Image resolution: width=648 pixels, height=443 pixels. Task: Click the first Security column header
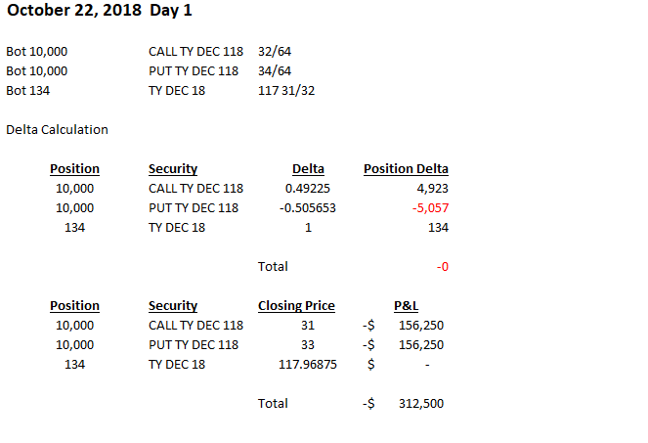click(x=173, y=169)
